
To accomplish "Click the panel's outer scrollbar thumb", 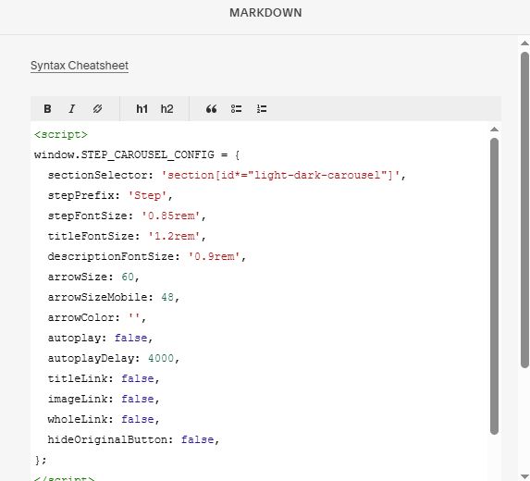I will (x=524, y=210).
